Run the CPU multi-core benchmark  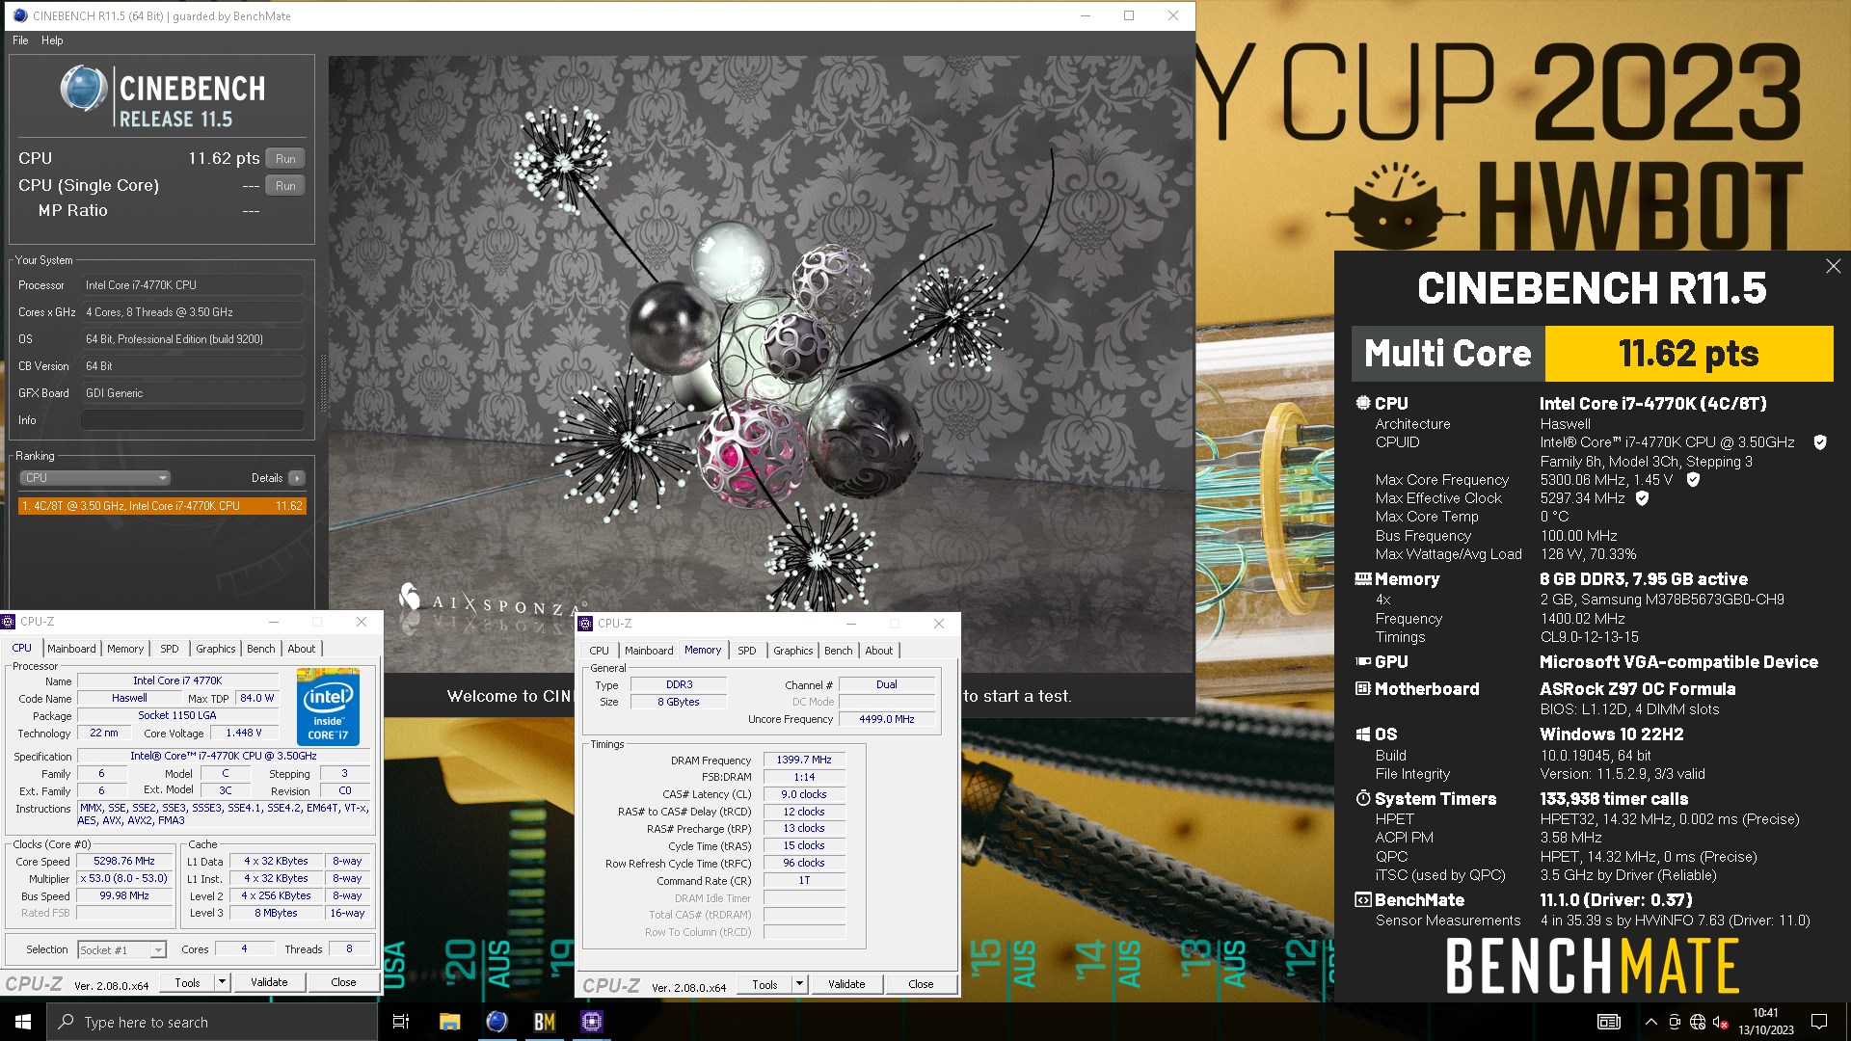(285, 159)
